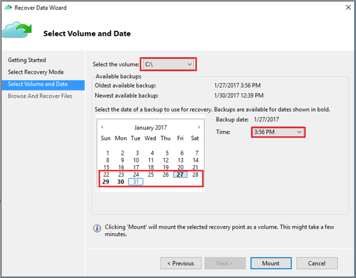This screenshot has width=356, height=278.
Task: Expand the Time dropdown showing 3:56 PM
Action: point(278,132)
